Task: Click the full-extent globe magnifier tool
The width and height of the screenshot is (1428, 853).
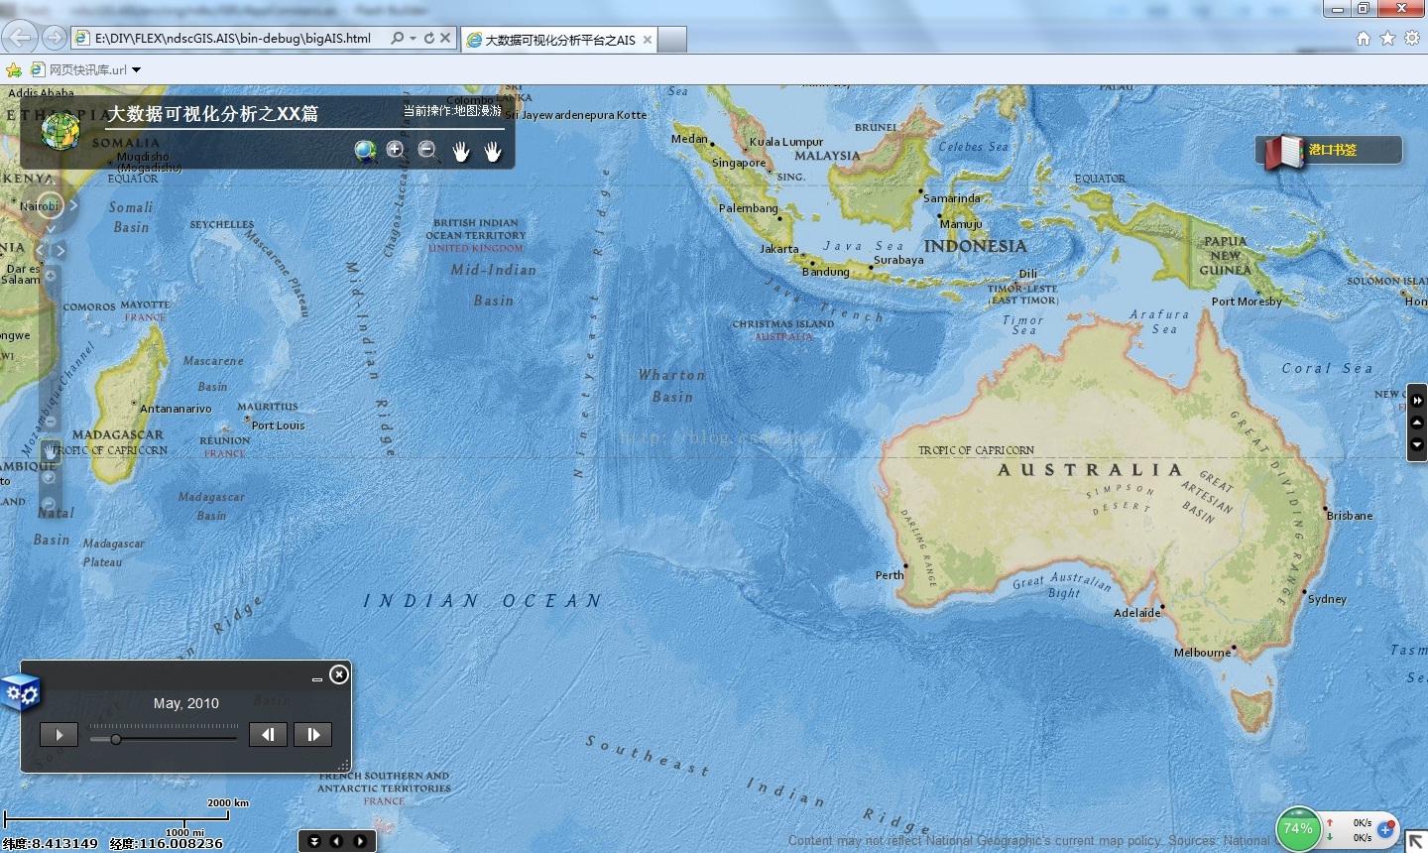Action: point(366,151)
